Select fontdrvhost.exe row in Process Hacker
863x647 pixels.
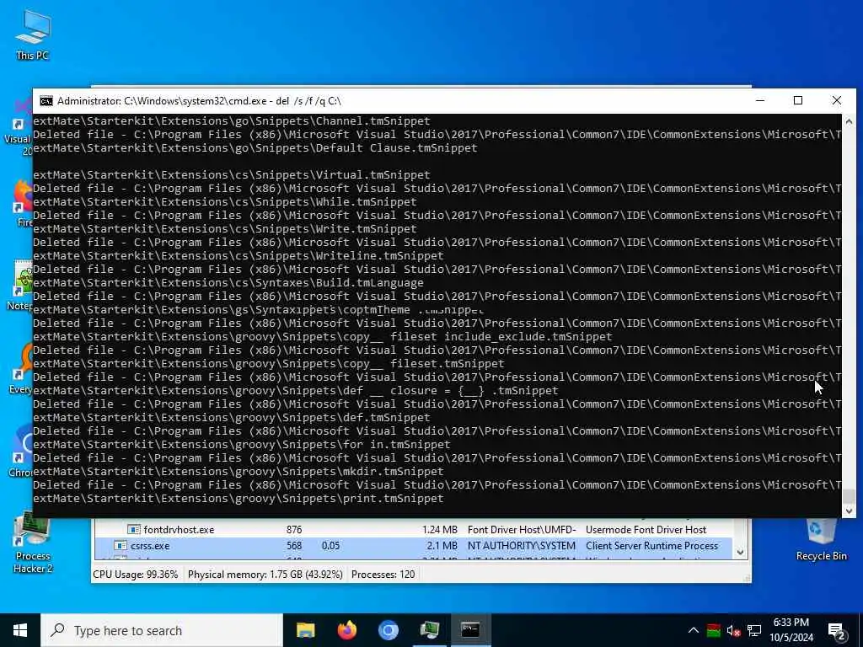pyautogui.click(x=413, y=529)
